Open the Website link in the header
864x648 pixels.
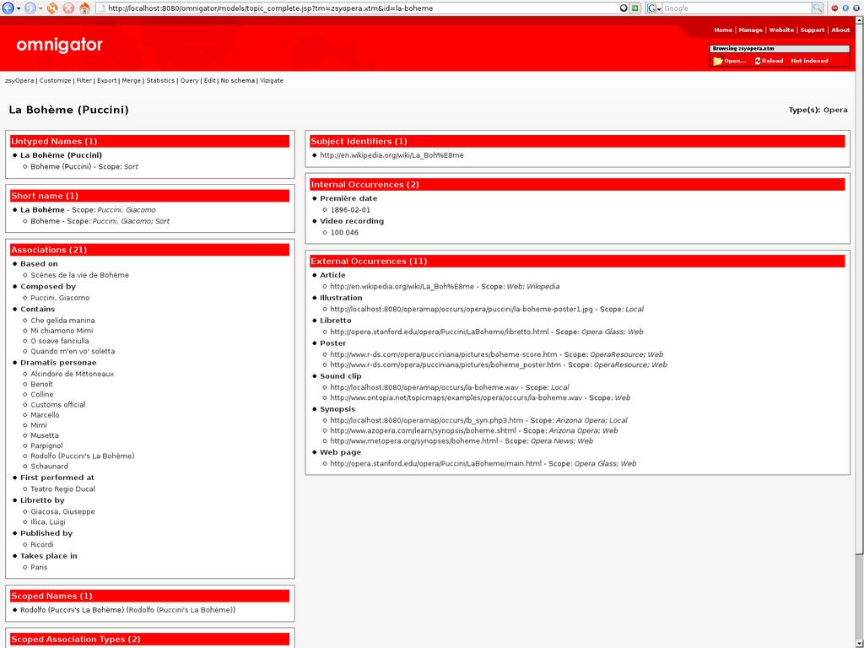[x=781, y=30]
